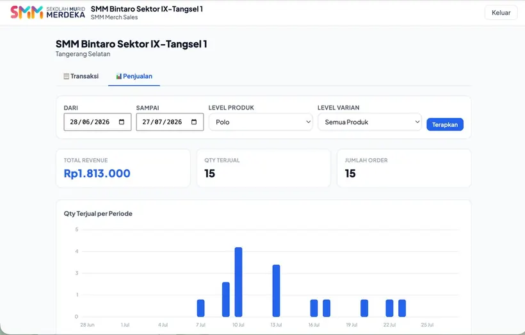Screen dimensions: 525x335
Task: Click the 28 Jun axis label
Action: pyautogui.click(x=87, y=325)
